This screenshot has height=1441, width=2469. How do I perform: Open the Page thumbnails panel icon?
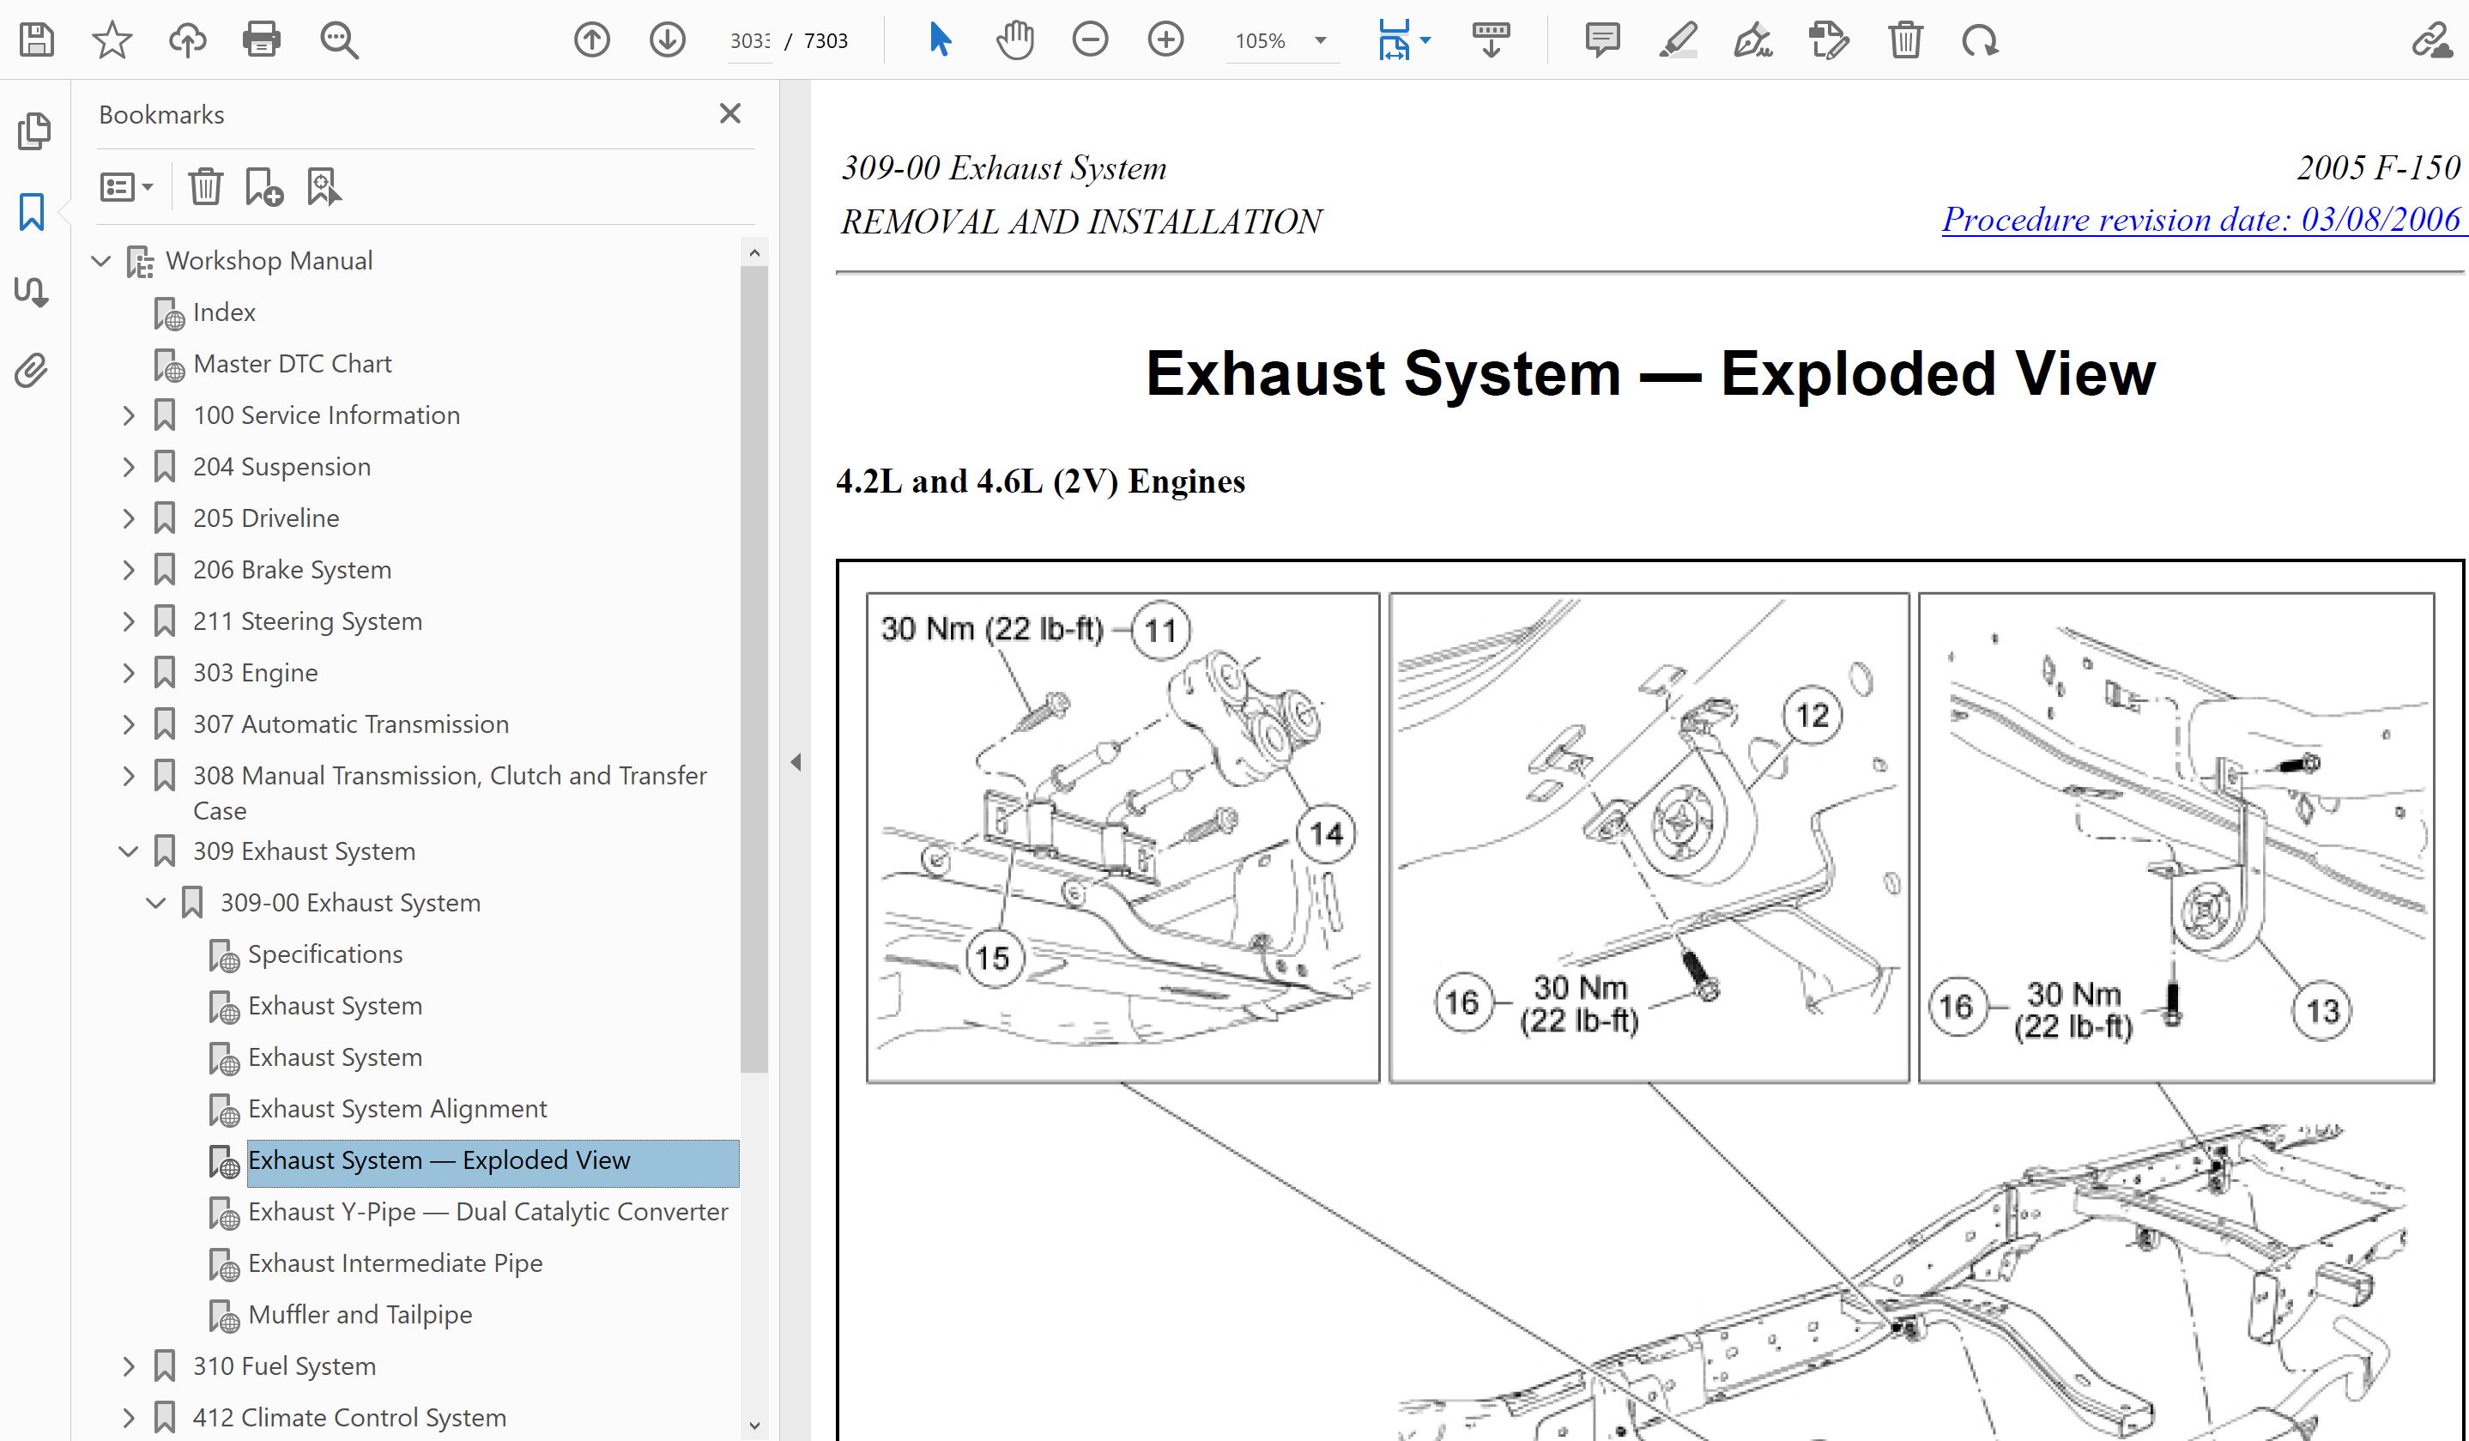33,131
